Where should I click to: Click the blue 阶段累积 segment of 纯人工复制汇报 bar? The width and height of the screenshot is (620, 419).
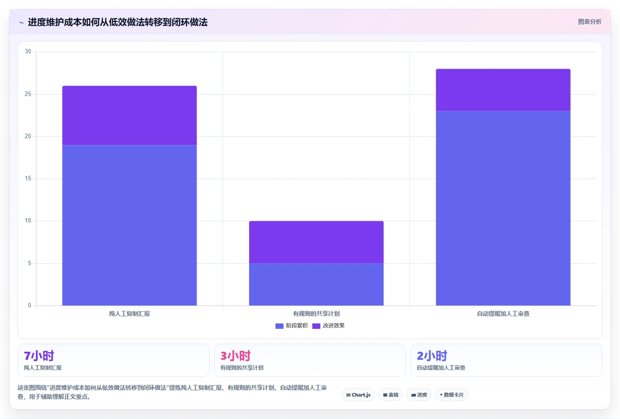tap(129, 225)
